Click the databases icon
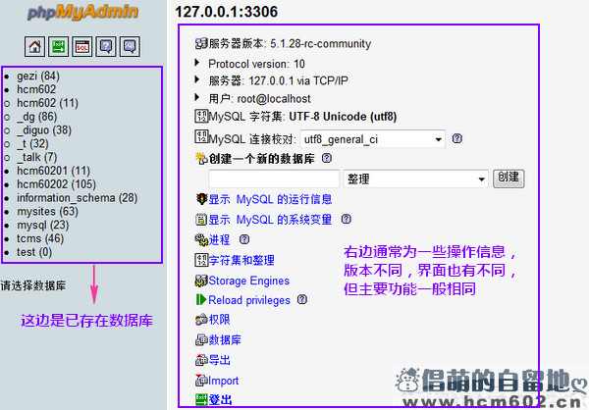589x410 pixels. (x=201, y=339)
